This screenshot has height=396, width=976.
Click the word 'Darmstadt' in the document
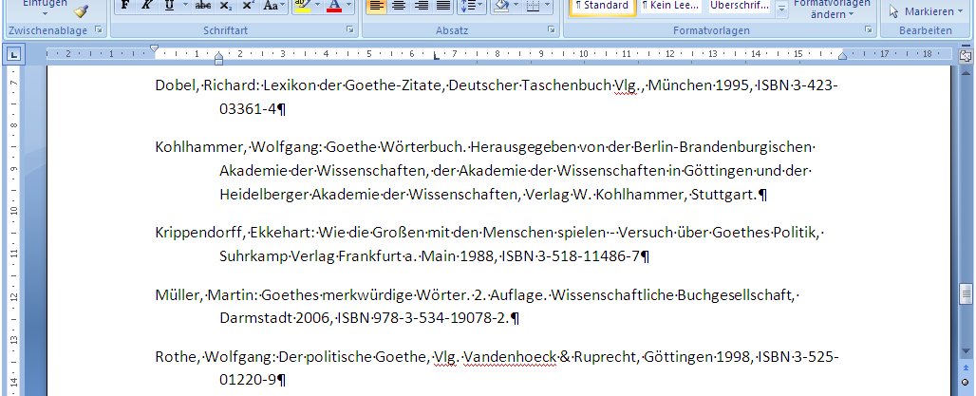[x=254, y=319]
